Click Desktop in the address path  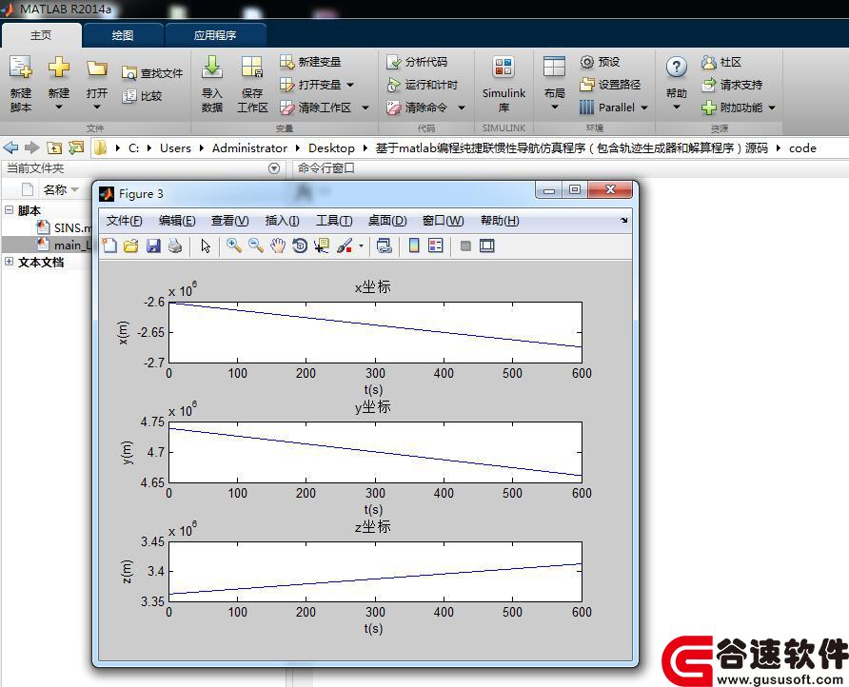(331, 147)
